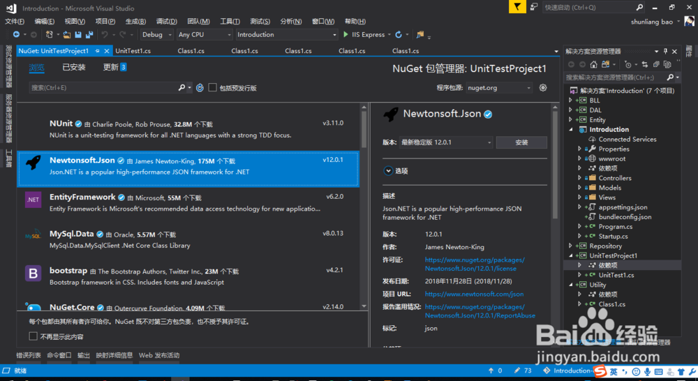Open the ReportAbuse link
This screenshot has width=698, height=381.
tap(480, 311)
